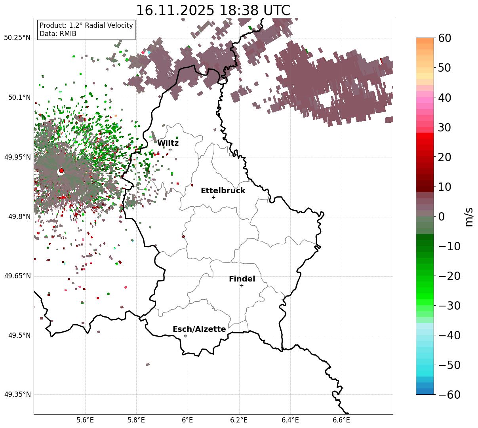Click the 50.25°N latitude label

point(17,38)
